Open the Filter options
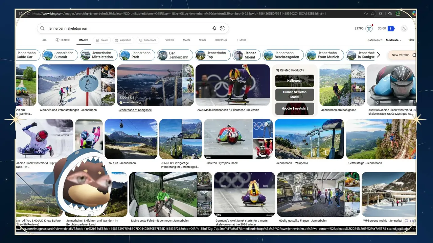The width and height of the screenshot is (433, 243). point(411,40)
